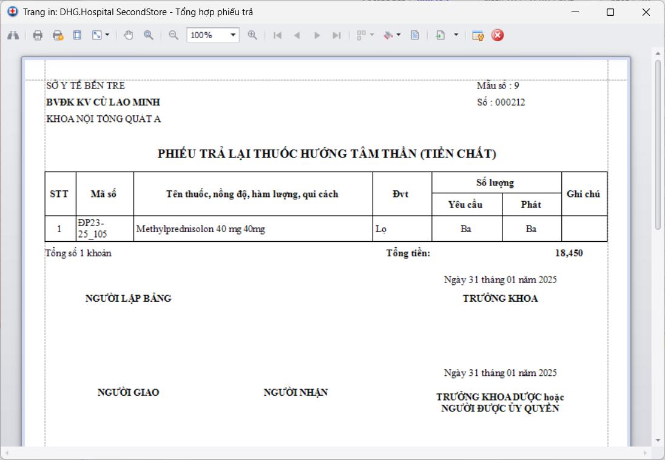Click the text 'Số : 000212'
Viewport: 665px width, 460px height.
click(501, 102)
